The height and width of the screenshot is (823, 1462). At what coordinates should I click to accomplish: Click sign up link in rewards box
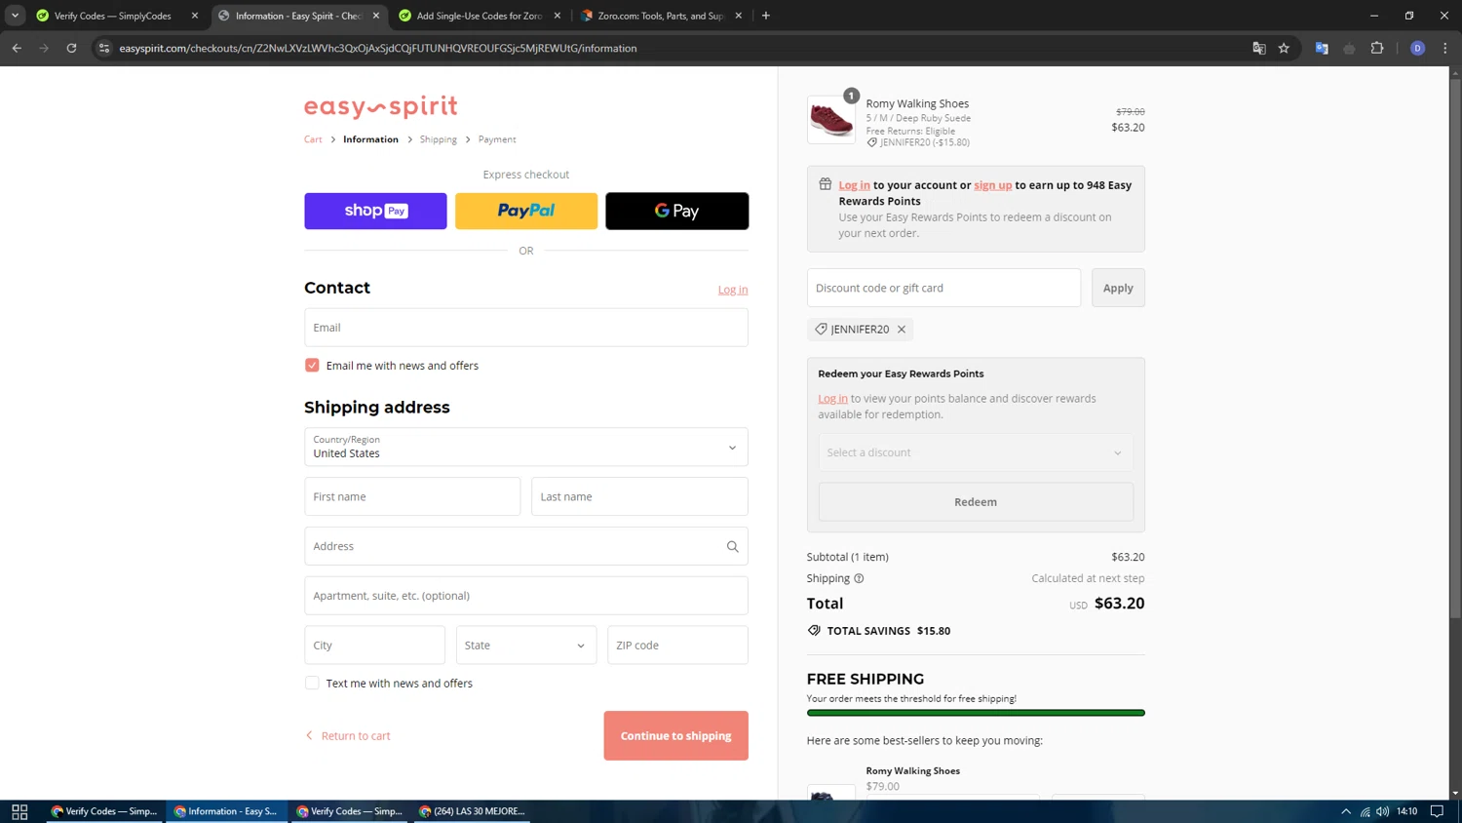992,185
